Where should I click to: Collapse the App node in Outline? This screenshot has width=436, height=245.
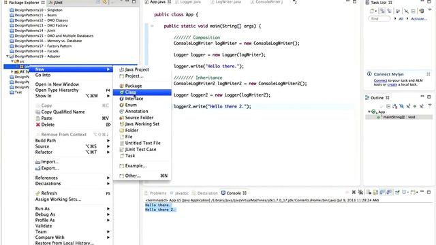point(369,112)
